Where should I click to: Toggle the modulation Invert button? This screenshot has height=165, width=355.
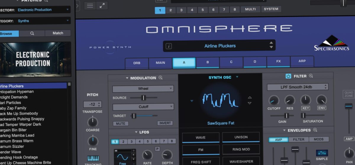point(165,123)
